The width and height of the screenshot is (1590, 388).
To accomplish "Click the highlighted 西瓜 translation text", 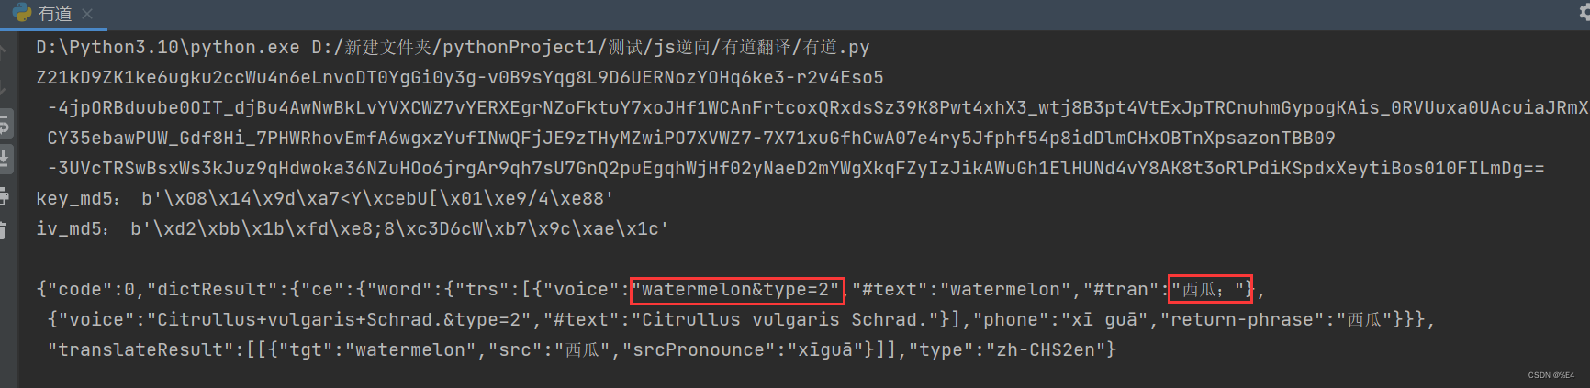I will (x=1210, y=290).
